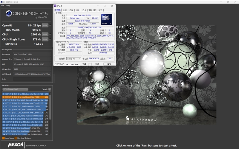This screenshot has width=239, height=149.
Task: Switch to the 关于 tab in CPU-Z
Action: 100,10
